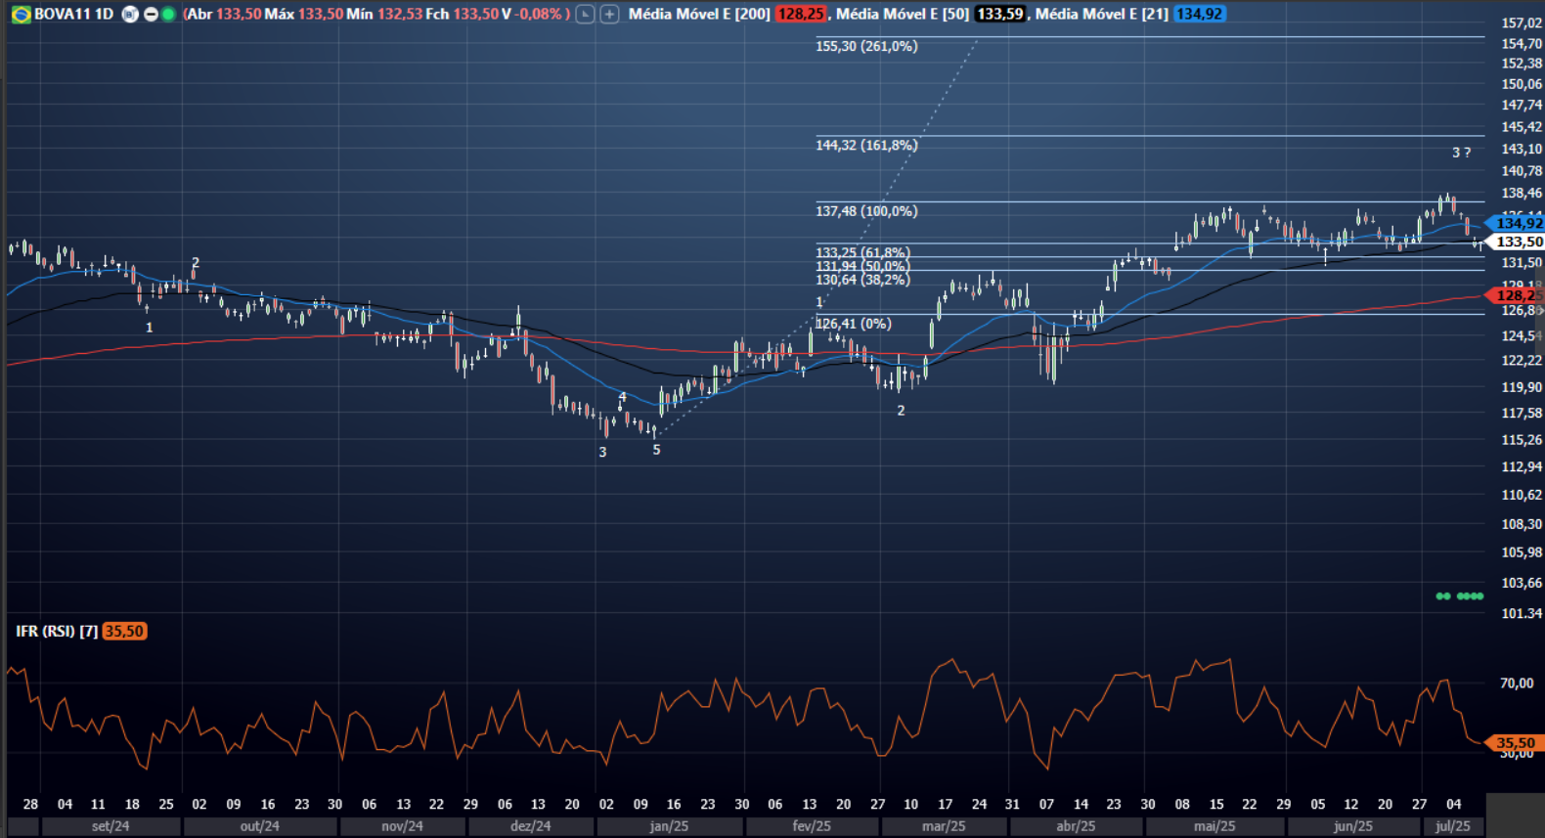Click the blue 134,92 price tag on axis

(x=1517, y=224)
